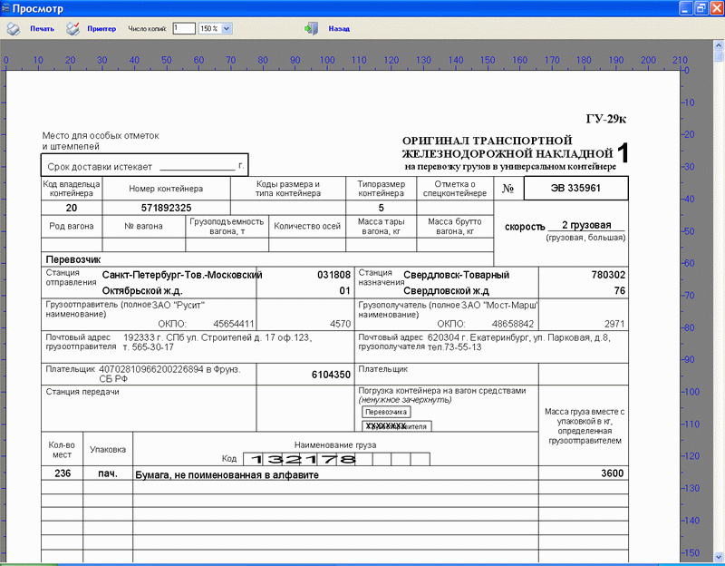Click the vertical scrollbar up arrow
The height and width of the screenshot is (566, 725).
719,45
